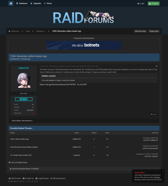Open post permalink #1
168x186 pixels.
[157, 66]
